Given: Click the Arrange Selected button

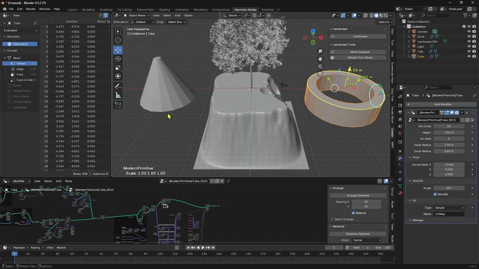Looking at the screenshot, I should point(357,195).
